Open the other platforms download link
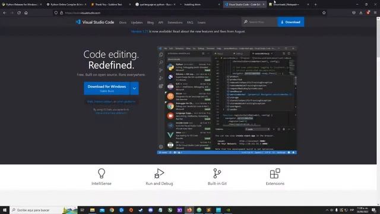Image resolution: width=380 pixels, height=214 pixels. [x=126, y=102]
